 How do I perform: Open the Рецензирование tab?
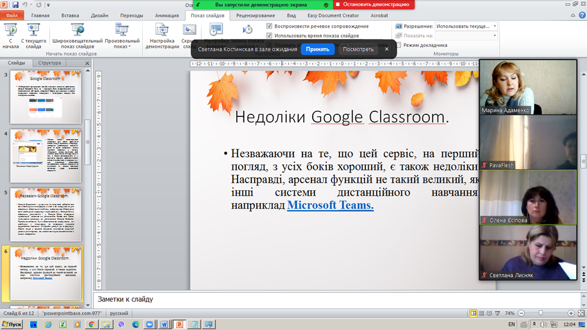coord(256,15)
